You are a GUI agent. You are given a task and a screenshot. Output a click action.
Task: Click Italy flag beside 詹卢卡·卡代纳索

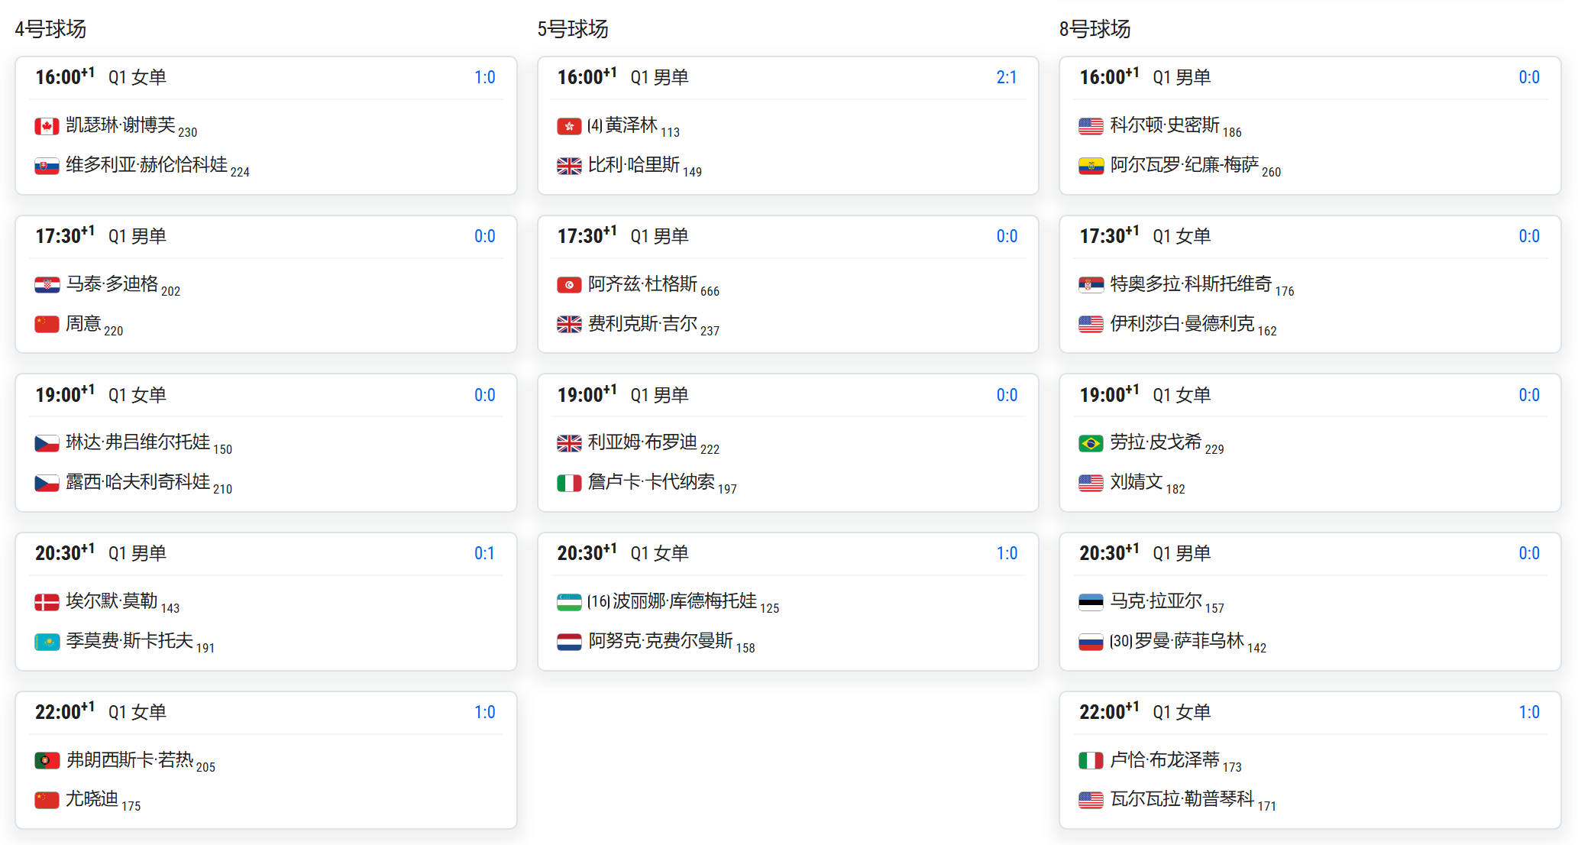[x=569, y=483]
